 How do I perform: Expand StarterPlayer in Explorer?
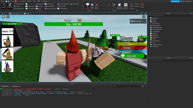[x=149, y=37]
